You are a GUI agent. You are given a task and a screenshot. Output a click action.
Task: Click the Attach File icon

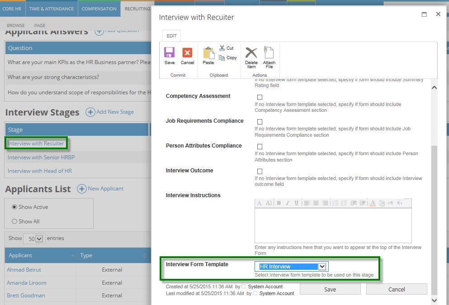click(x=269, y=53)
